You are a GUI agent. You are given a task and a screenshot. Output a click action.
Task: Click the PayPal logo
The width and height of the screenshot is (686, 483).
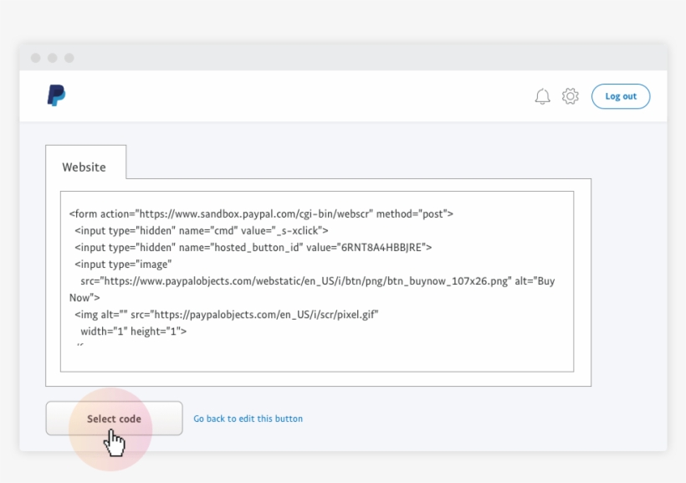pos(56,95)
